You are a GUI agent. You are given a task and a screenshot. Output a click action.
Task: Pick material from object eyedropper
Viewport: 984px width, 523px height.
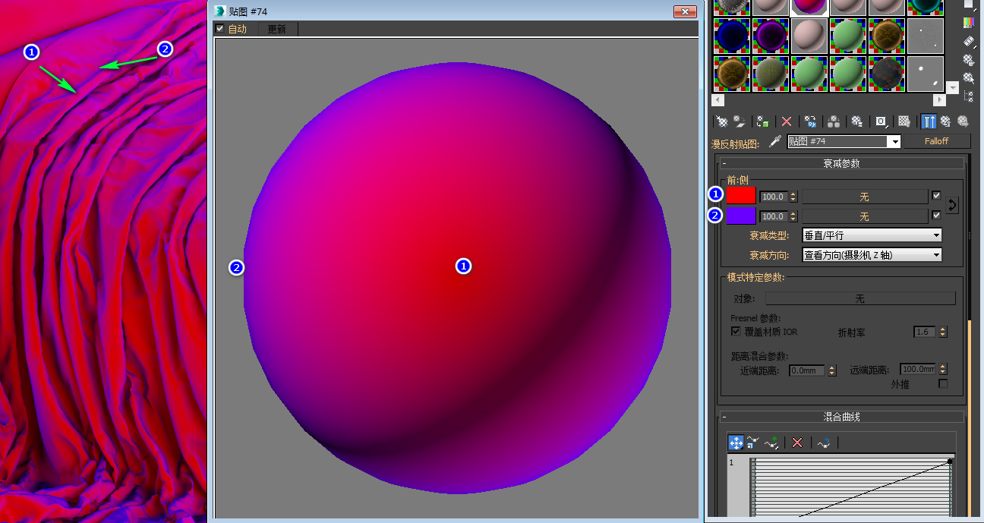[775, 141]
